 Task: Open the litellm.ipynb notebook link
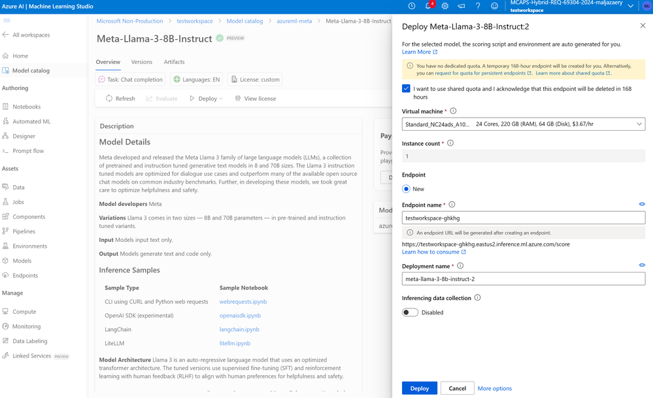pyautogui.click(x=235, y=344)
